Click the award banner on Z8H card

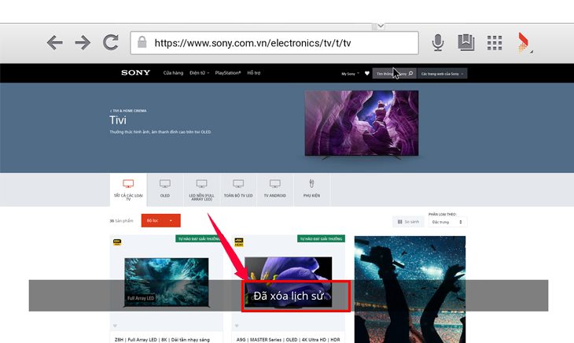[x=199, y=238]
